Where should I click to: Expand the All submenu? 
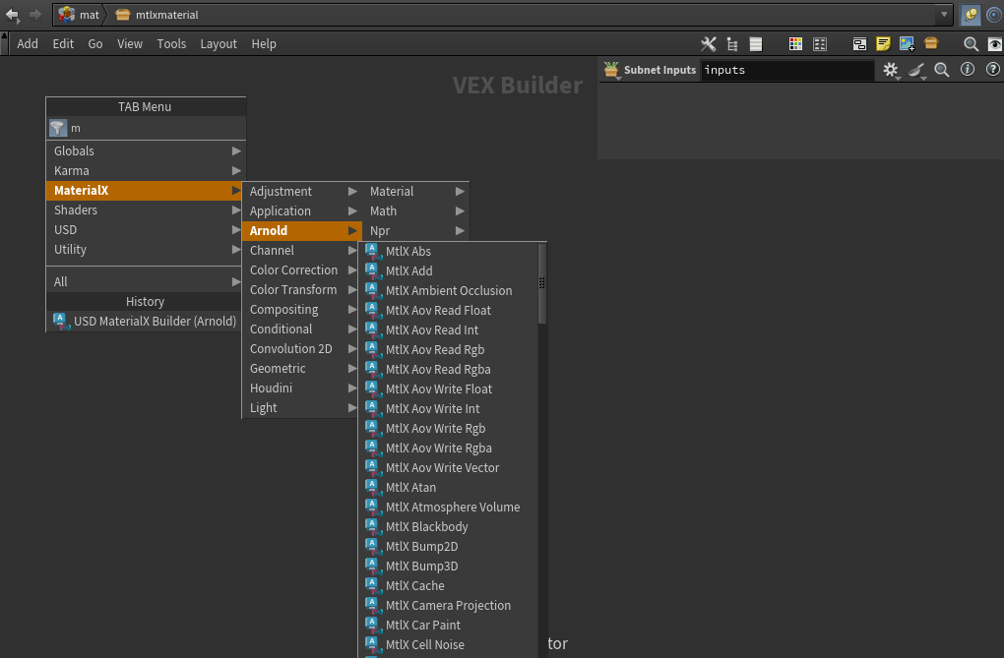coord(146,281)
